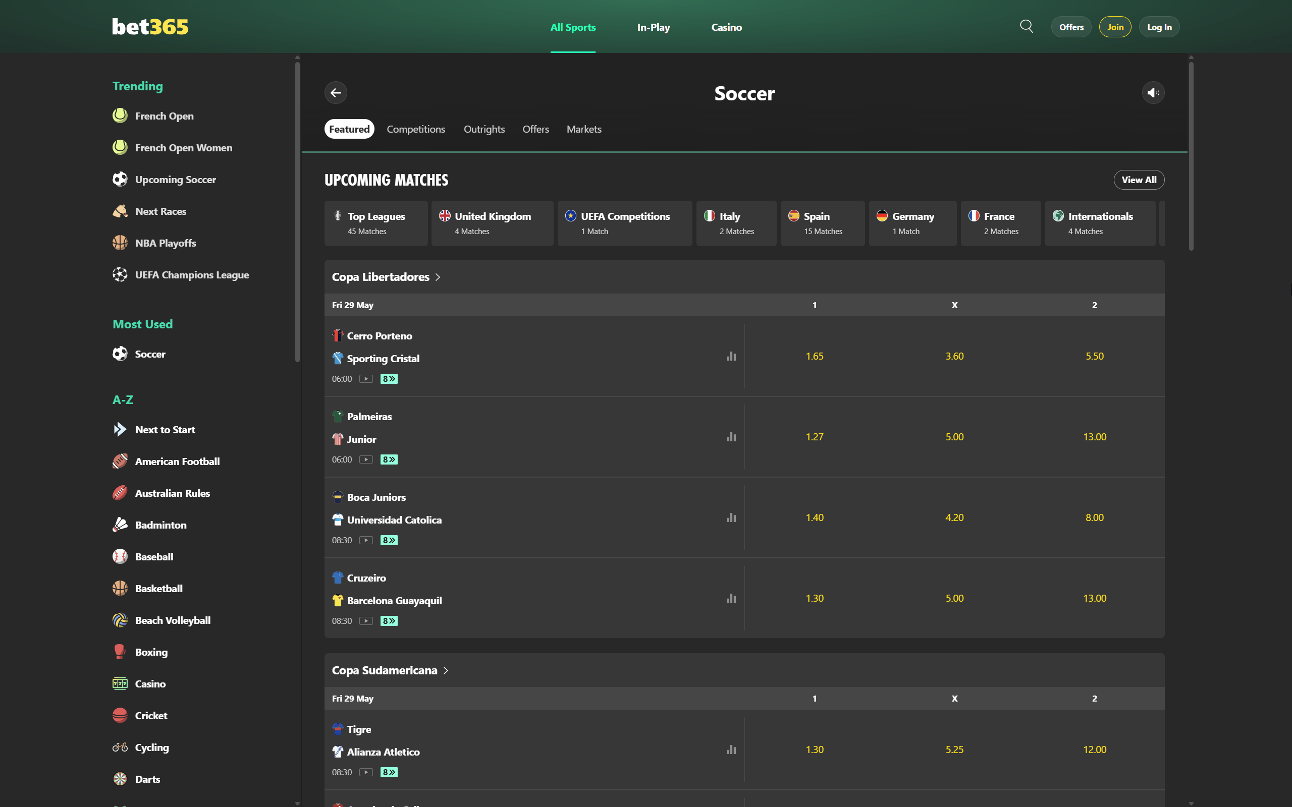Viewport: 1292px width, 807px height.
Task: Click View All upcoming matches
Action: pyautogui.click(x=1139, y=180)
